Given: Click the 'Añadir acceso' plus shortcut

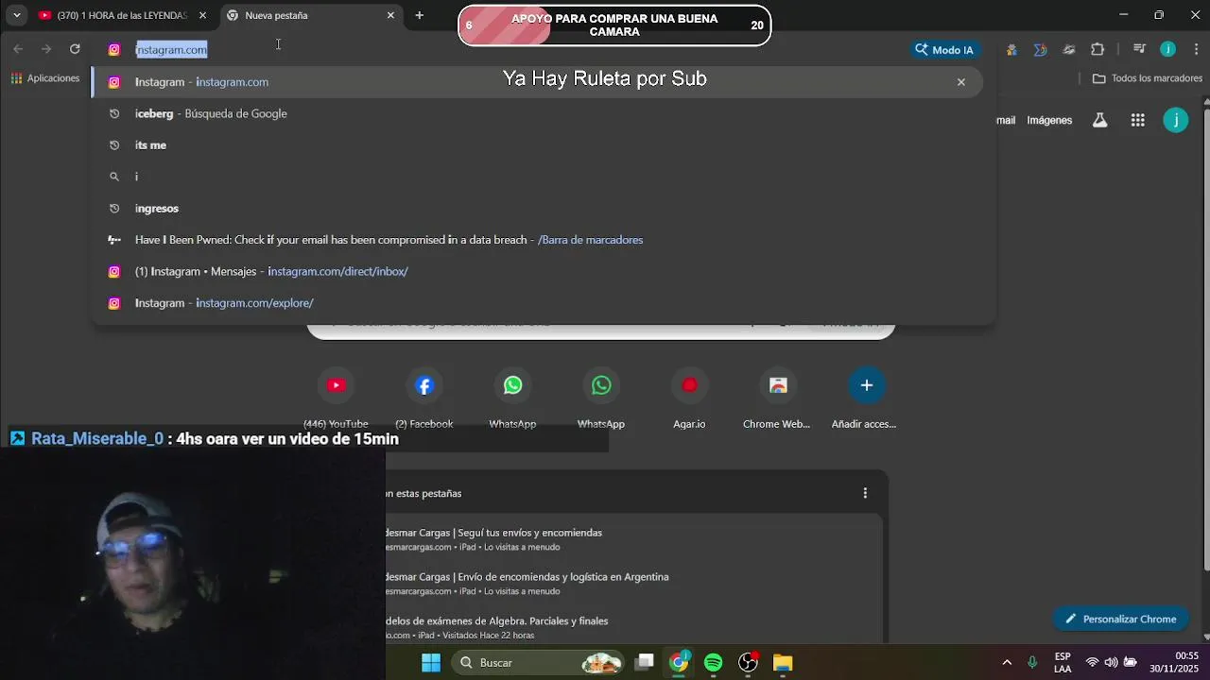Looking at the screenshot, I should pyautogui.click(x=866, y=396).
